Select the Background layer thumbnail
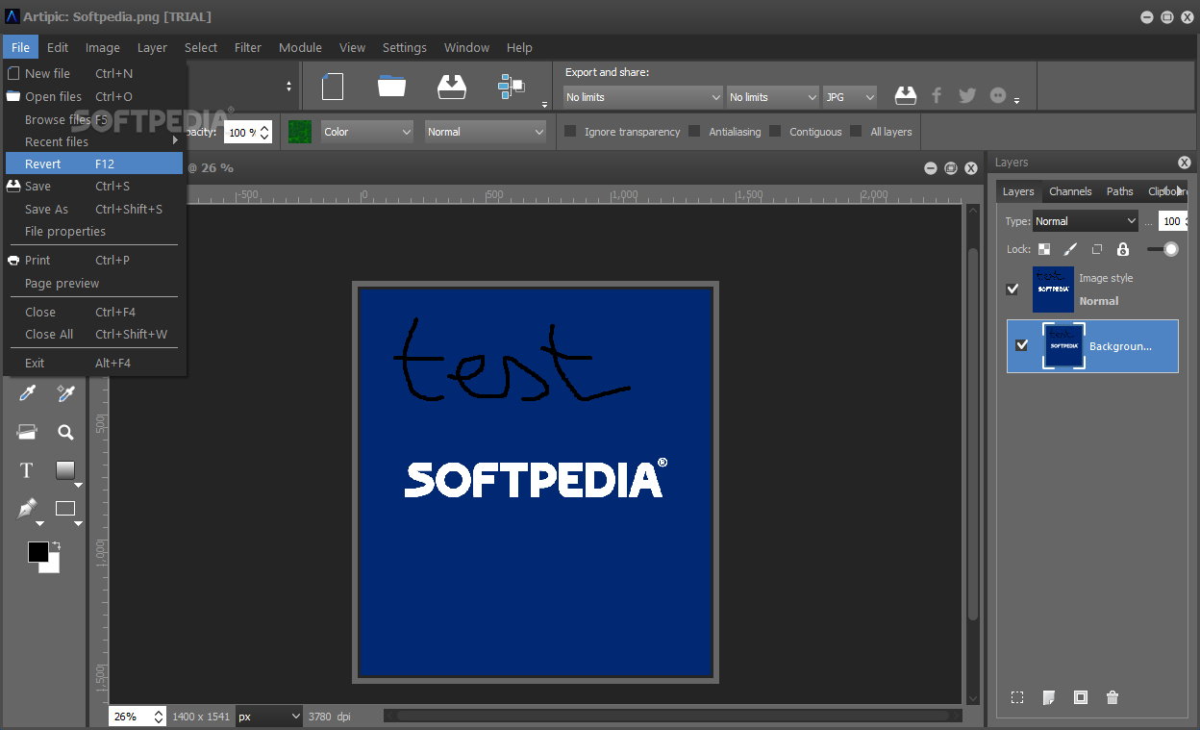Image resolution: width=1200 pixels, height=730 pixels. (x=1063, y=346)
